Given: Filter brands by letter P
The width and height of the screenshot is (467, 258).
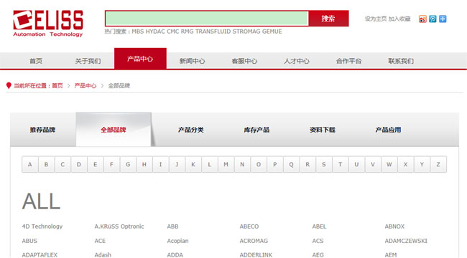Looking at the screenshot, I should point(275,164).
